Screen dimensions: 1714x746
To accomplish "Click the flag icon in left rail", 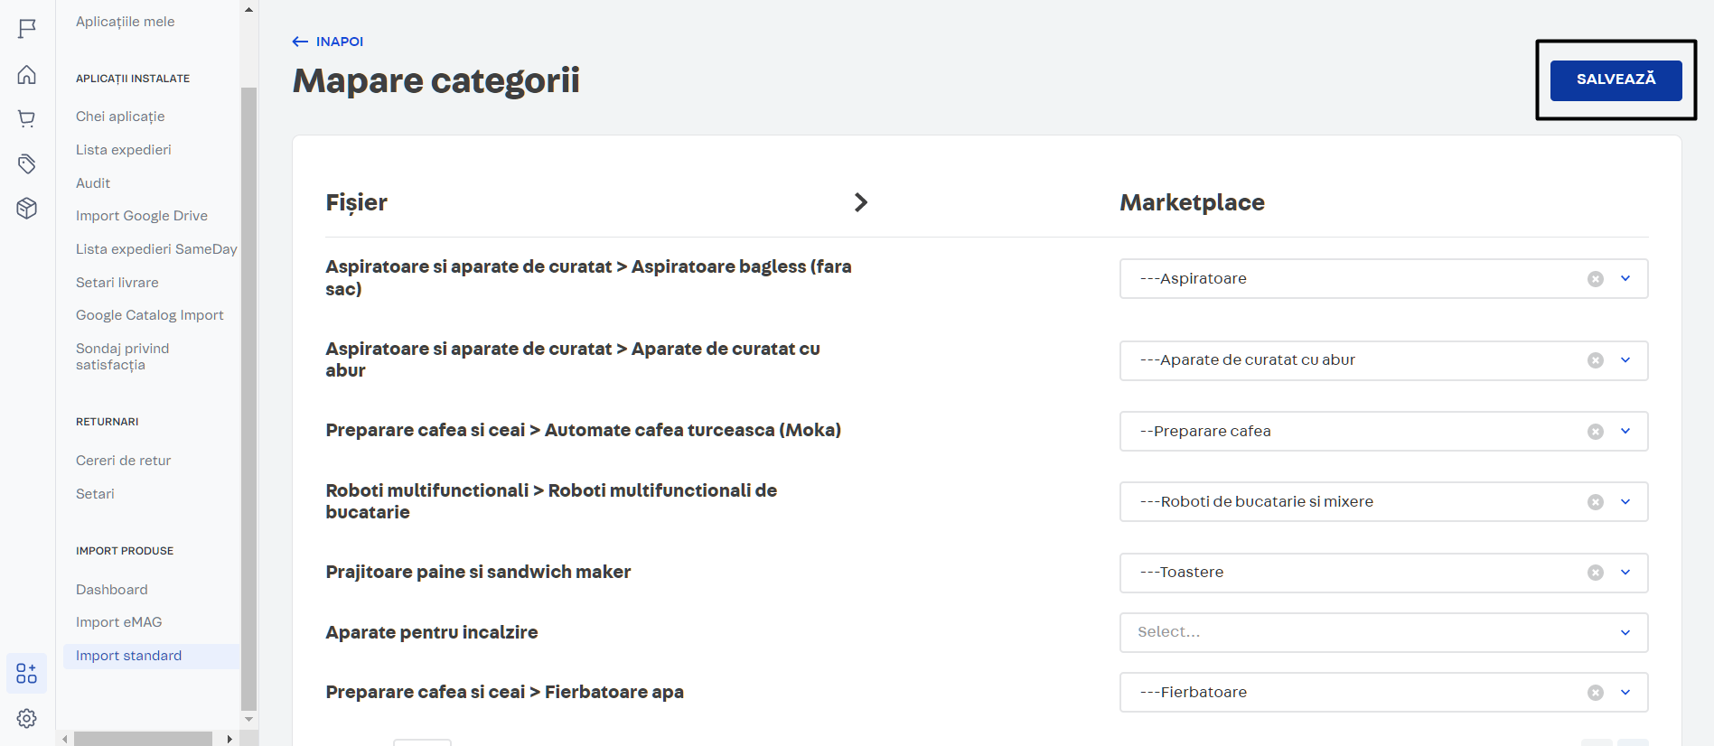I will point(27,29).
